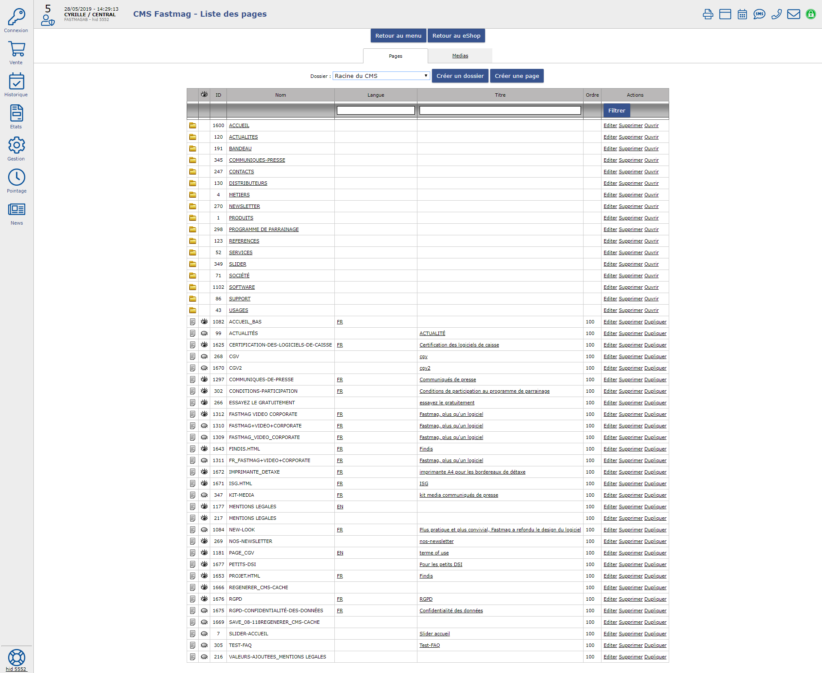This screenshot has width=822, height=673.
Task: Click the mail envelope icon
Action: pos(794,14)
